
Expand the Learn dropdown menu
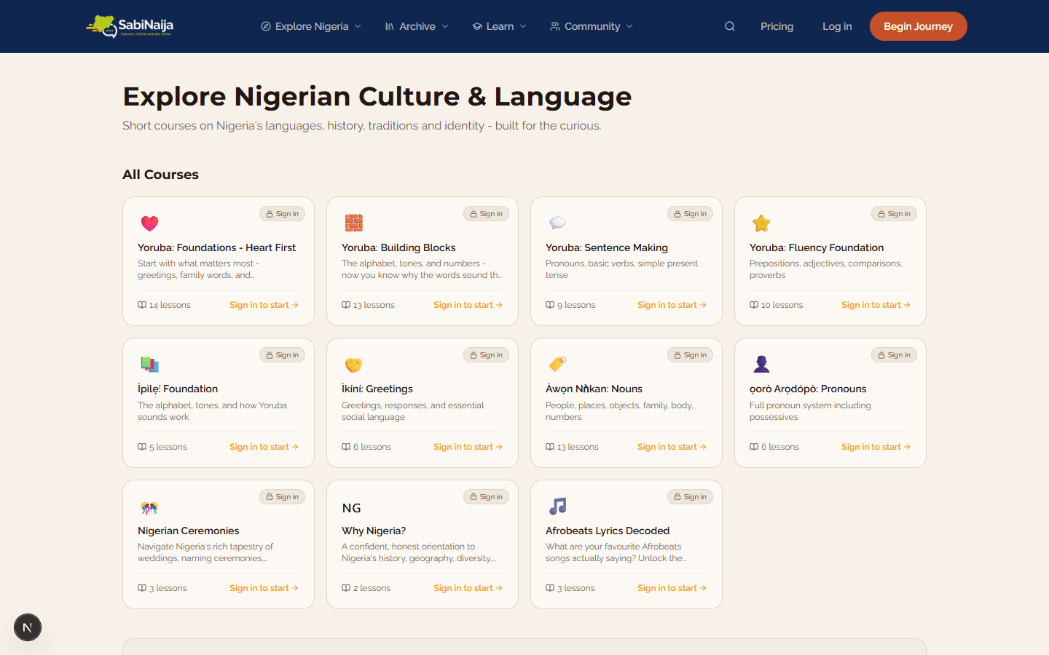click(x=499, y=26)
